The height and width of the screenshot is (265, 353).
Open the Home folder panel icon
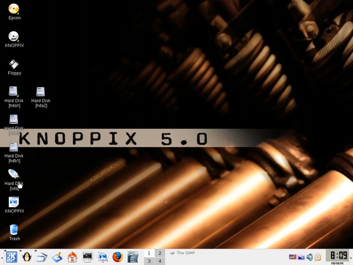point(72,257)
